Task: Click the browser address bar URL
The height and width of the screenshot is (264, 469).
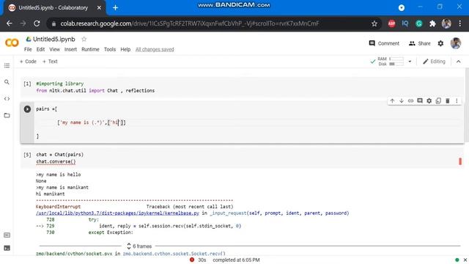Action: [x=190, y=23]
